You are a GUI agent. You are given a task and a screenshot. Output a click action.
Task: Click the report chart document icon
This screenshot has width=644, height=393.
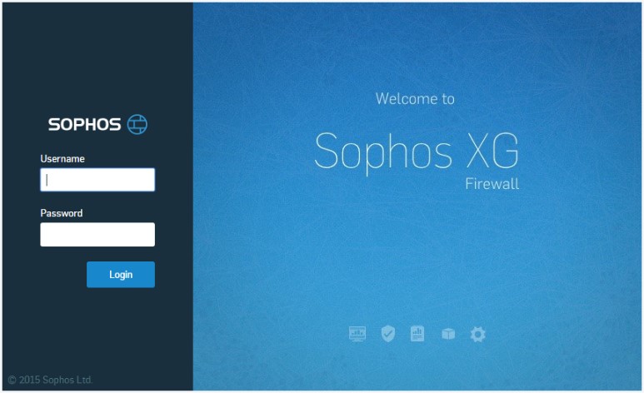417,333
